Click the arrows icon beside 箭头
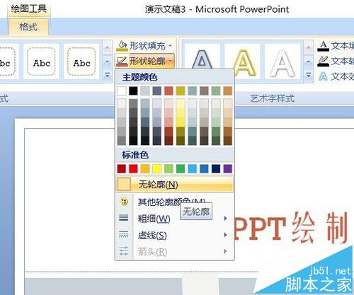The image size is (354, 295). click(124, 251)
